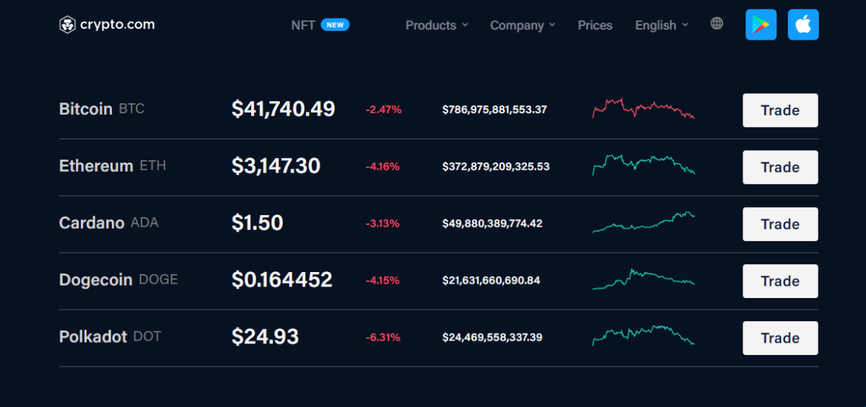
Task: Expand the Company dropdown menu
Action: click(522, 25)
